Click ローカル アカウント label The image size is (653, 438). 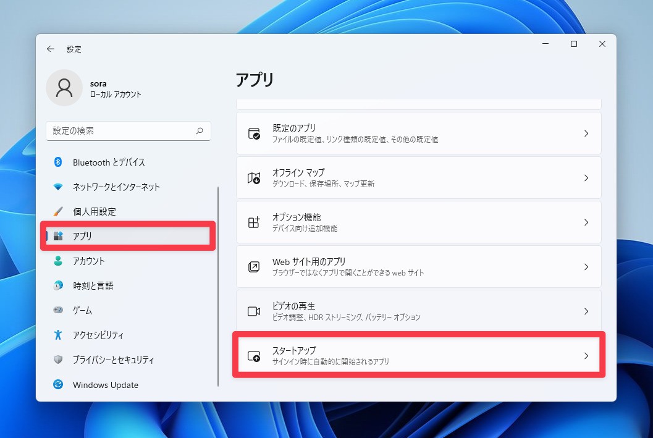coord(116,95)
